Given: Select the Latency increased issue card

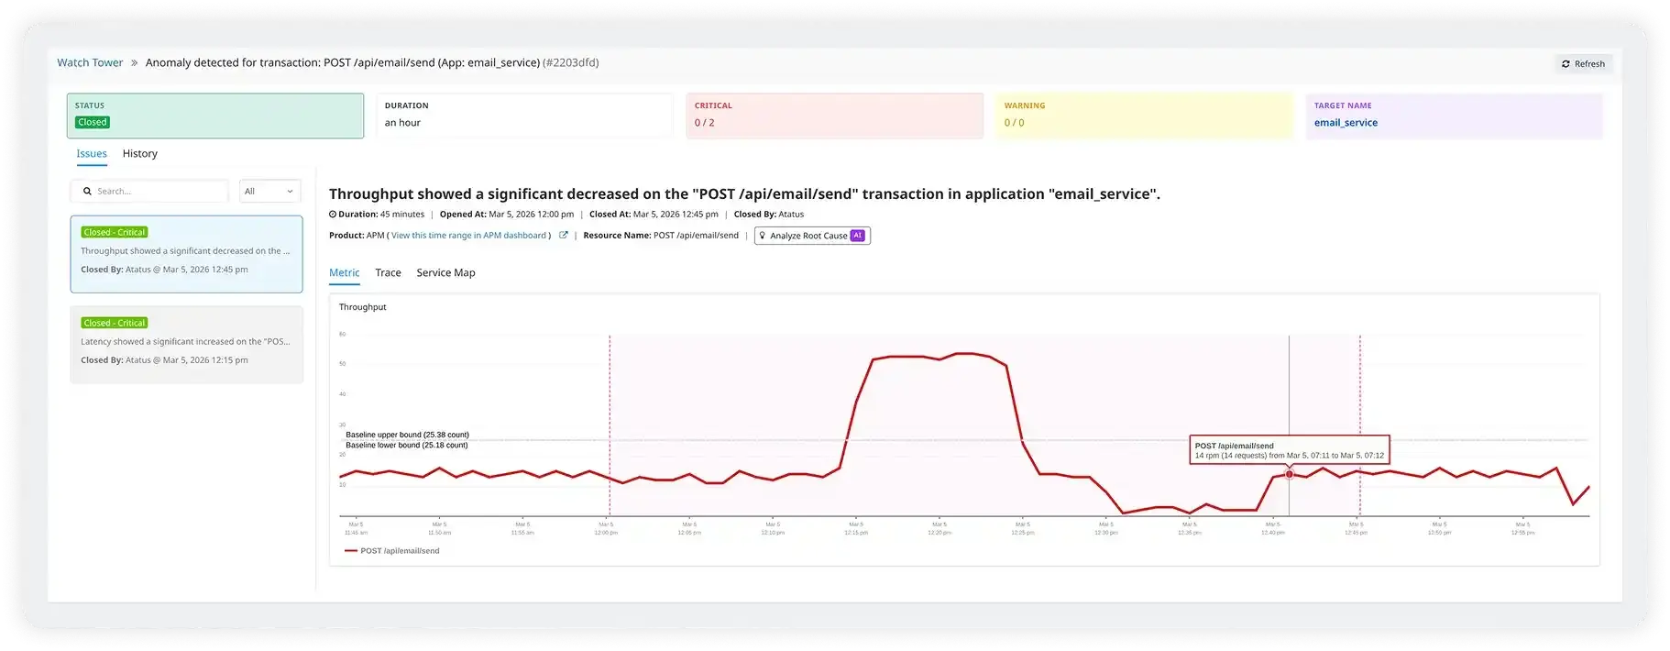Looking at the screenshot, I should pos(186,345).
